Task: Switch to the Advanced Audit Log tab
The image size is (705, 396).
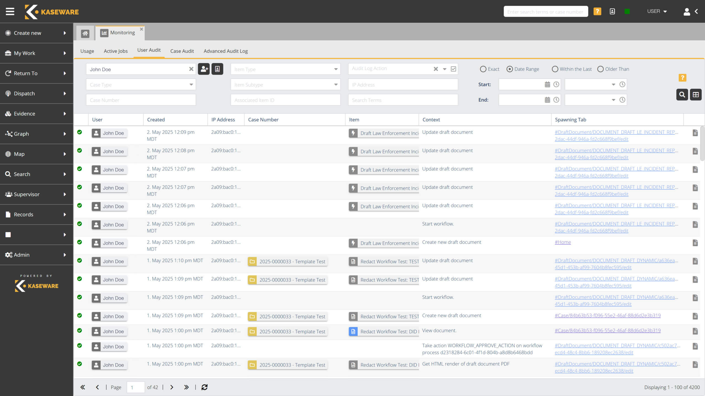Action: click(x=226, y=51)
